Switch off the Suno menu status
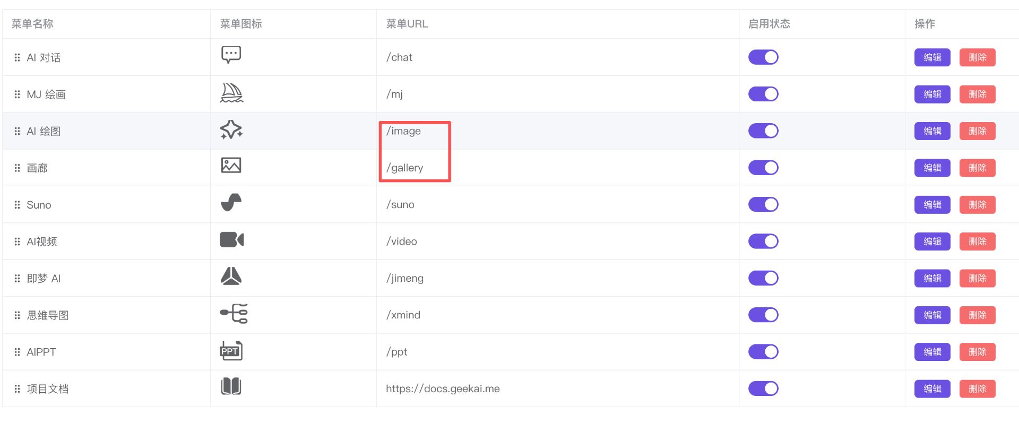 [x=763, y=205]
